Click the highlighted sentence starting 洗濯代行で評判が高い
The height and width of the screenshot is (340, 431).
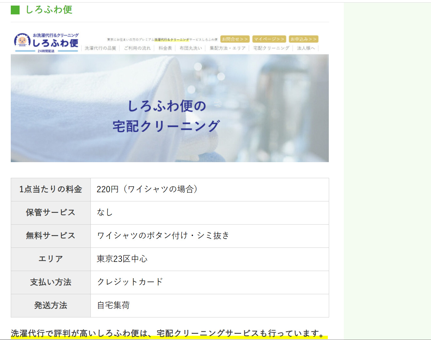coord(169,333)
